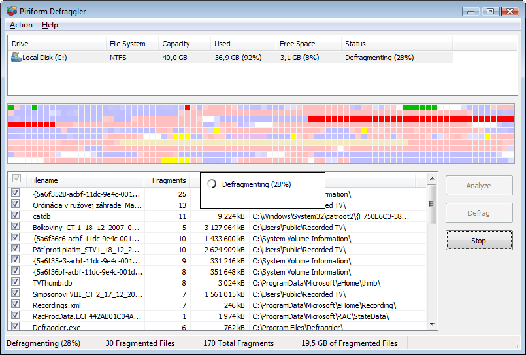Click the disabled Defrag button

pyautogui.click(x=479, y=212)
